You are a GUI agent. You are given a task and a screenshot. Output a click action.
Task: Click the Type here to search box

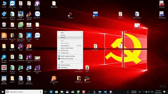pyautogui.click(x=24, y=92)
